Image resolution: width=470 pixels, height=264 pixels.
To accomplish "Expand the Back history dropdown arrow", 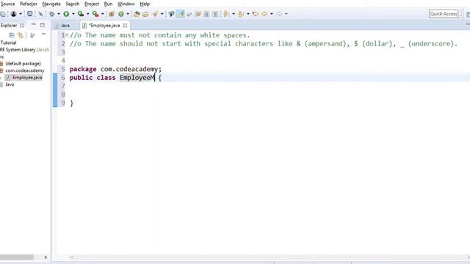I will click(272, 14).
